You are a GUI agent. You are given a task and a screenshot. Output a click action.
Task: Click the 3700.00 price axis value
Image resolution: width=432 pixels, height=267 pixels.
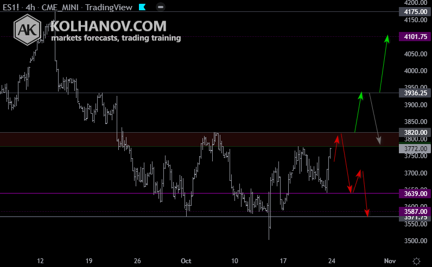pyautogui.click(x=416, y=173)
